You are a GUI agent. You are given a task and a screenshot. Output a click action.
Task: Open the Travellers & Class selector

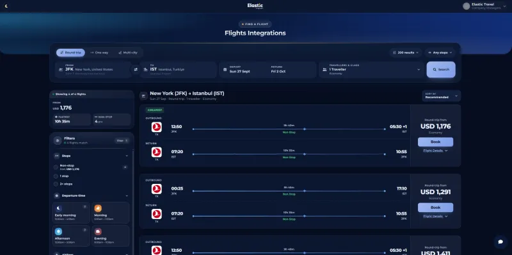coord(371,69)
